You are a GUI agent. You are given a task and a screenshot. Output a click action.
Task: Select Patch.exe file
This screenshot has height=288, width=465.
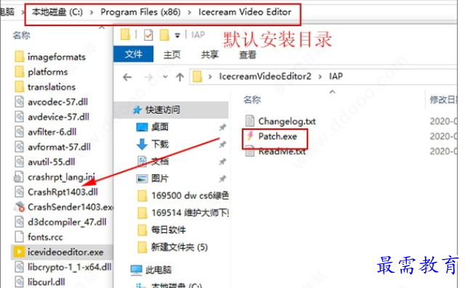point(272,136)
